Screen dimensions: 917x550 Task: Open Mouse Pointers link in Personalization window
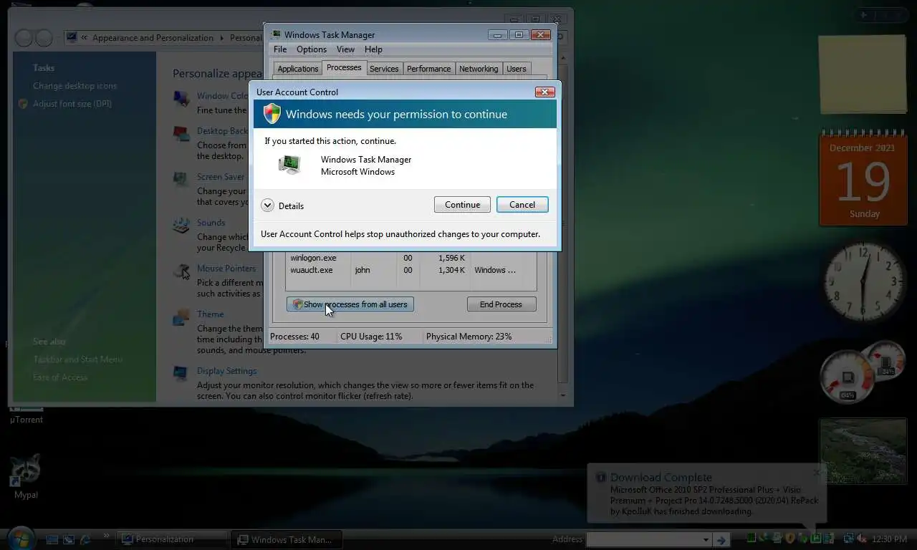click(226, 269)
